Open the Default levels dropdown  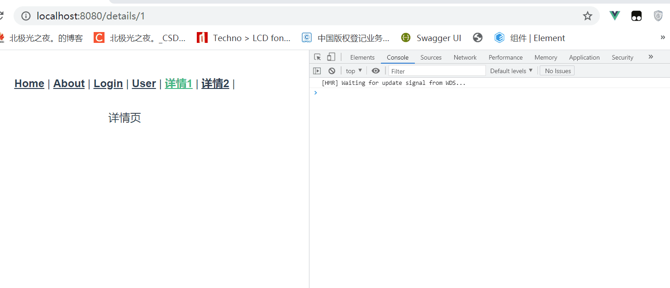point(511,70)
